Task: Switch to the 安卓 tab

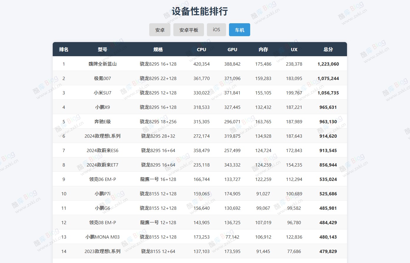Action: point(160,29)
